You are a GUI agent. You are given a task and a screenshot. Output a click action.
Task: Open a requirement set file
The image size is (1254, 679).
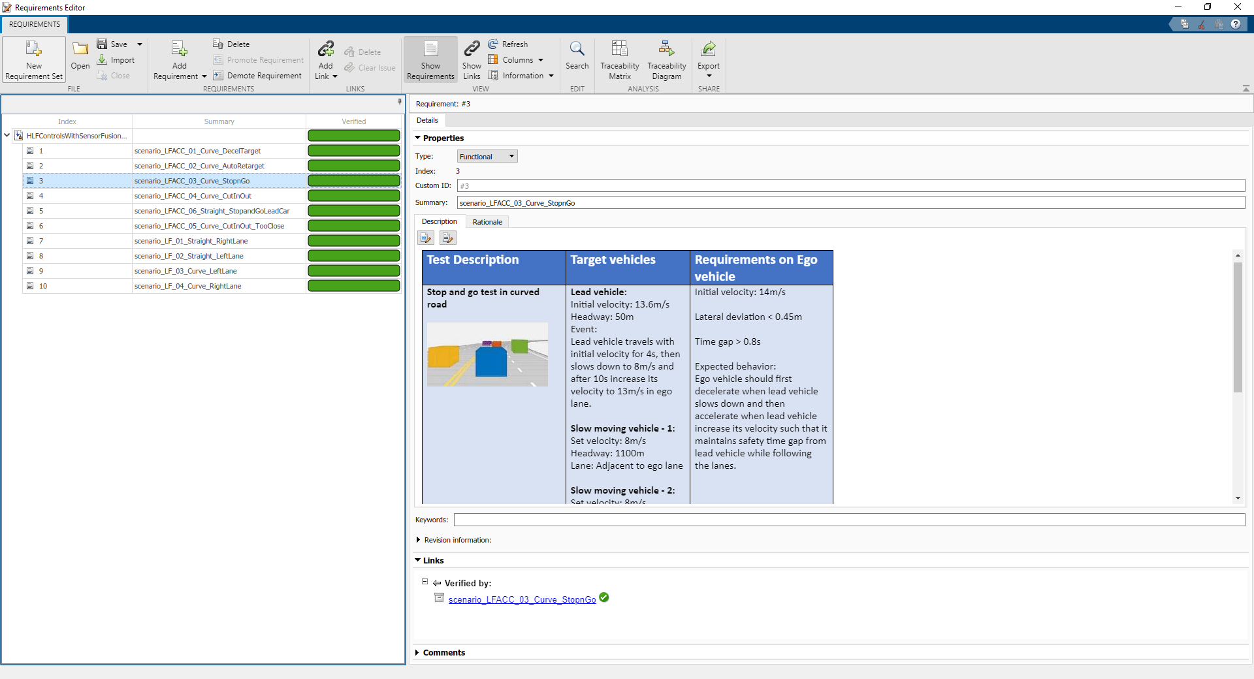click(x=80, y=55)
